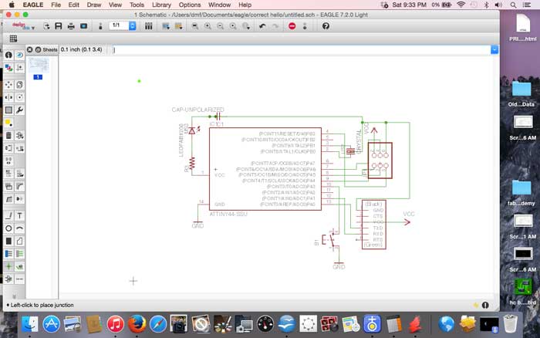Image resolution: width=540 pixels, height=338 pixels.
Task: Open the Options menu
Action: click(x=190, y=5)
